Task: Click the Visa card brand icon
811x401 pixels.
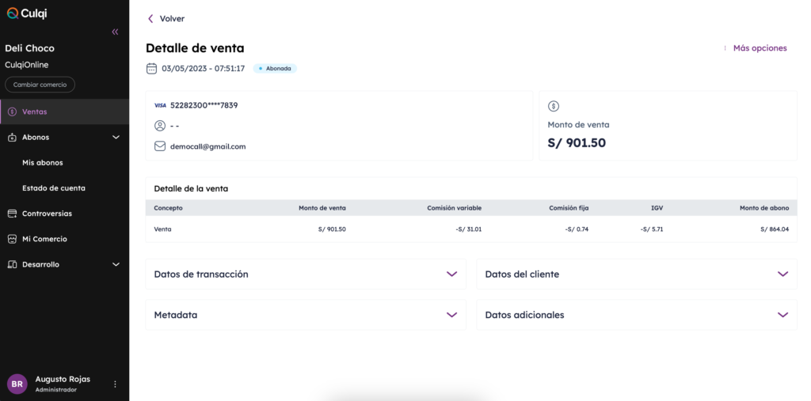Action: click(160, 105)
